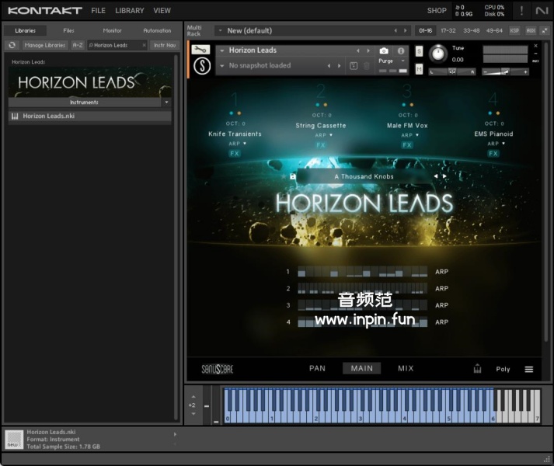Open the Horizon Leads instrument name dropdown

pos(222,51)
